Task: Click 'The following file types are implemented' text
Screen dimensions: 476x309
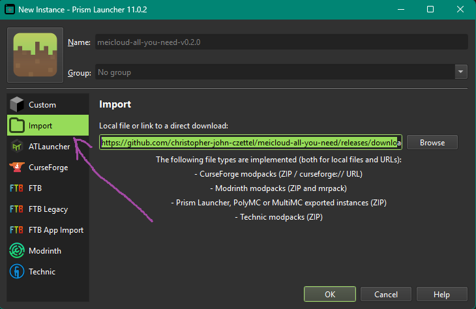Action: [x=278, y=160]
